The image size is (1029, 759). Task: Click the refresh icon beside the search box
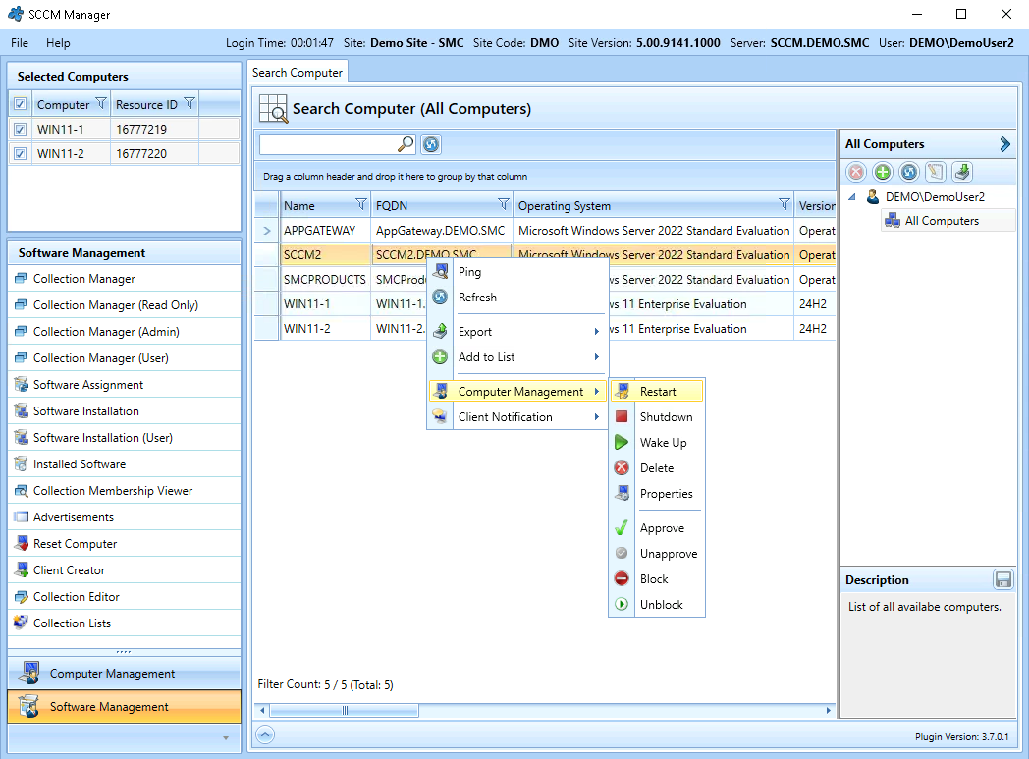tap(431, 144)
